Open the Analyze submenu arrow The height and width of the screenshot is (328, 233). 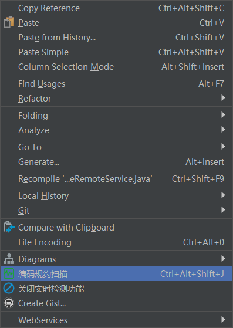point(223,130)
